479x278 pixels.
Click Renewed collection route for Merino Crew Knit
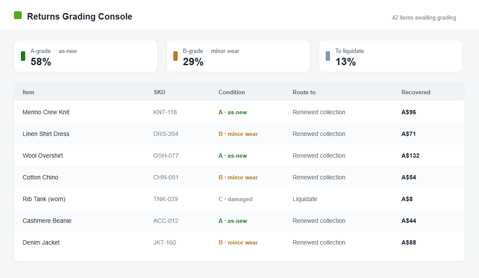(x=319, y=112)
